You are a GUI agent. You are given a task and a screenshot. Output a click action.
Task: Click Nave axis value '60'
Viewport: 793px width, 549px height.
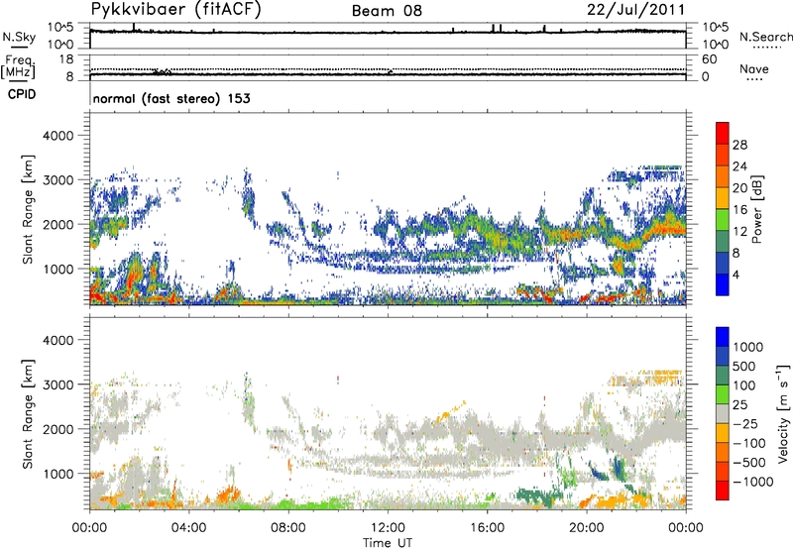pos(709,59)
